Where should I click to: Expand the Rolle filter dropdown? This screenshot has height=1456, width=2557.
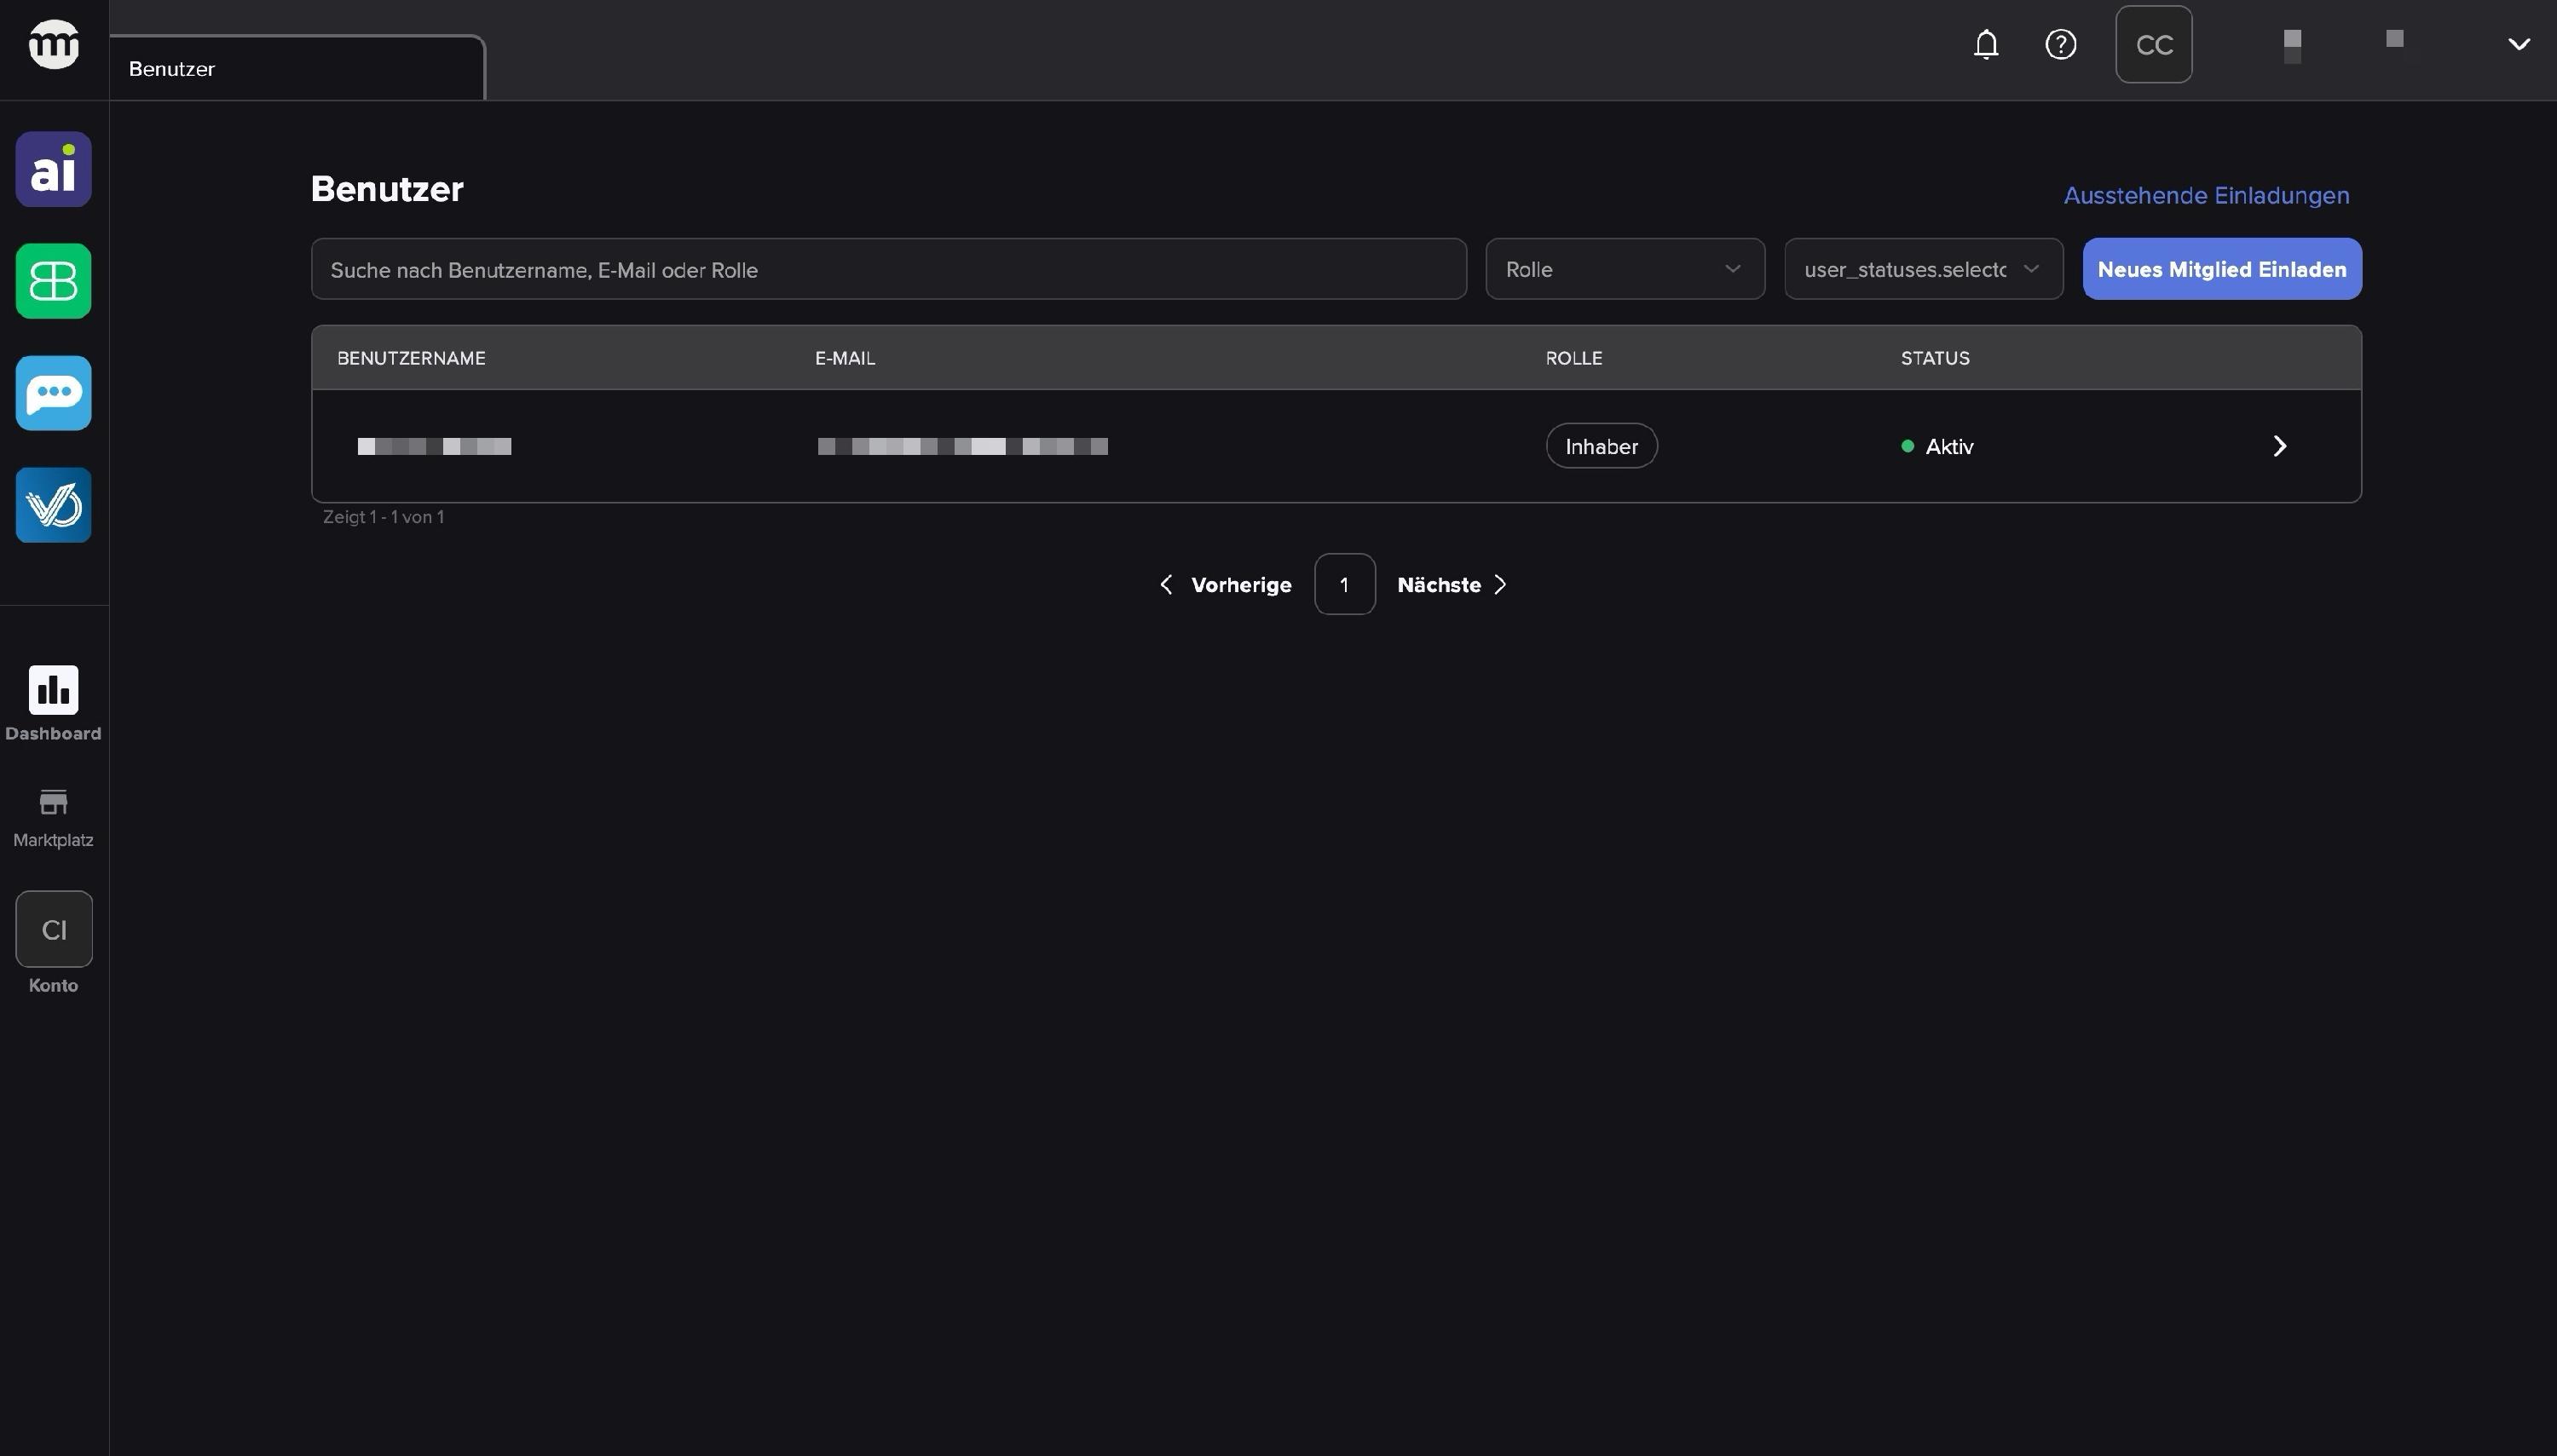point(1624,269)
